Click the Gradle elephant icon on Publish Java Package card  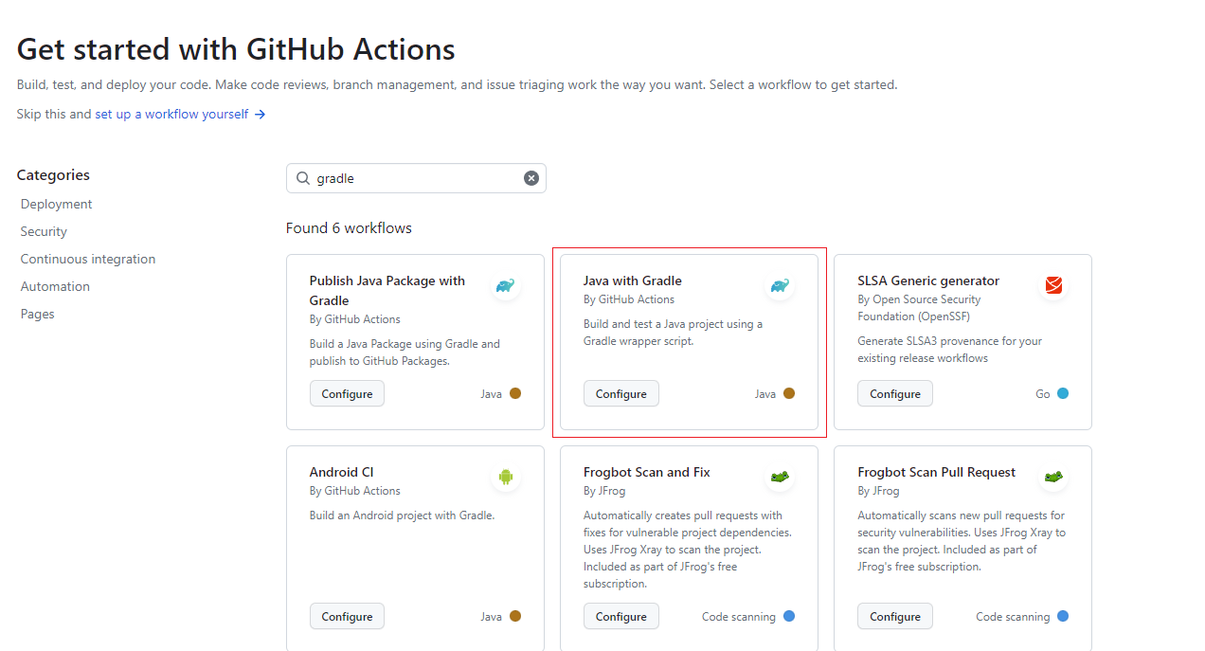pos(505,285)
